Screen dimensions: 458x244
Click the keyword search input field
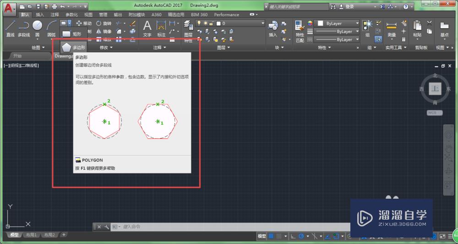pos(298,6)
